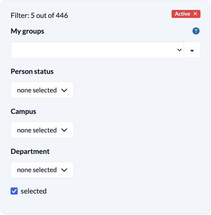Focus the empty My groups select field
Viewport: 211px width, 215px height.
point(93,50)
